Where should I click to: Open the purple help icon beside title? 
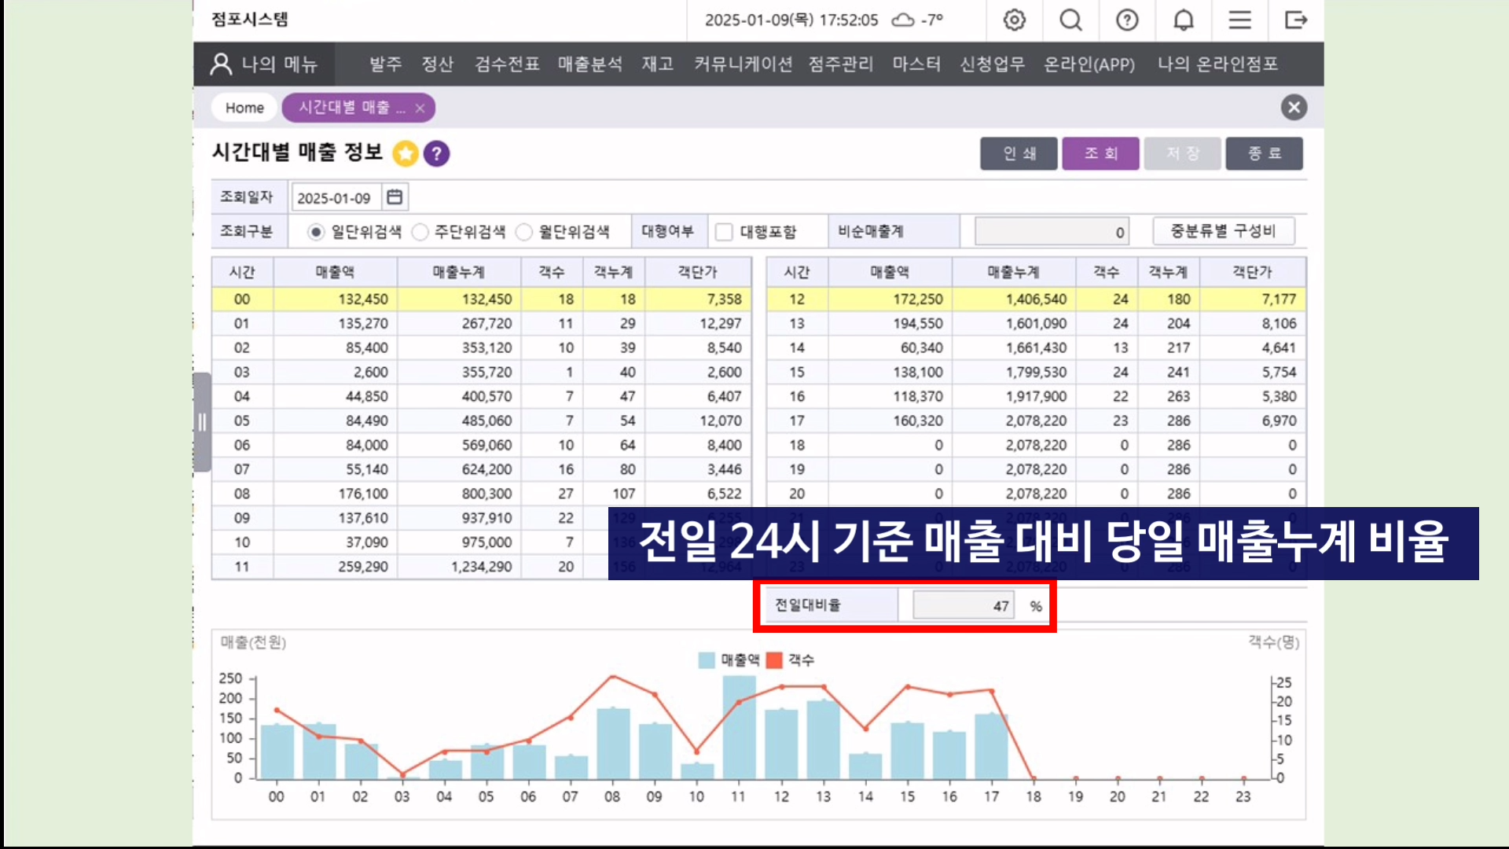tap(437, 153)
